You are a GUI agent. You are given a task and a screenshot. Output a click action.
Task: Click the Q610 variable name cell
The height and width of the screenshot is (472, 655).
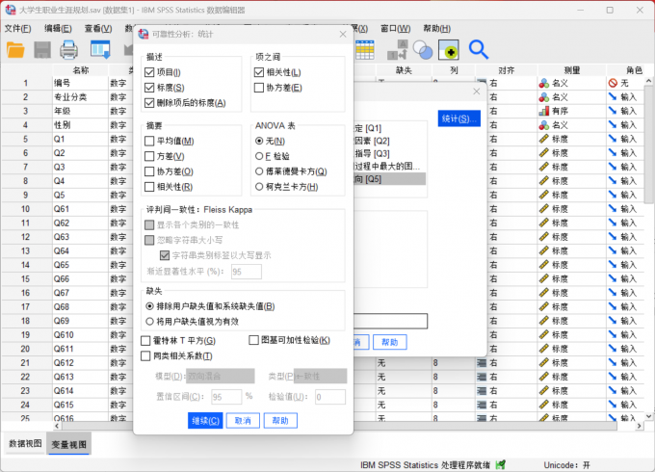coord(79,335)
